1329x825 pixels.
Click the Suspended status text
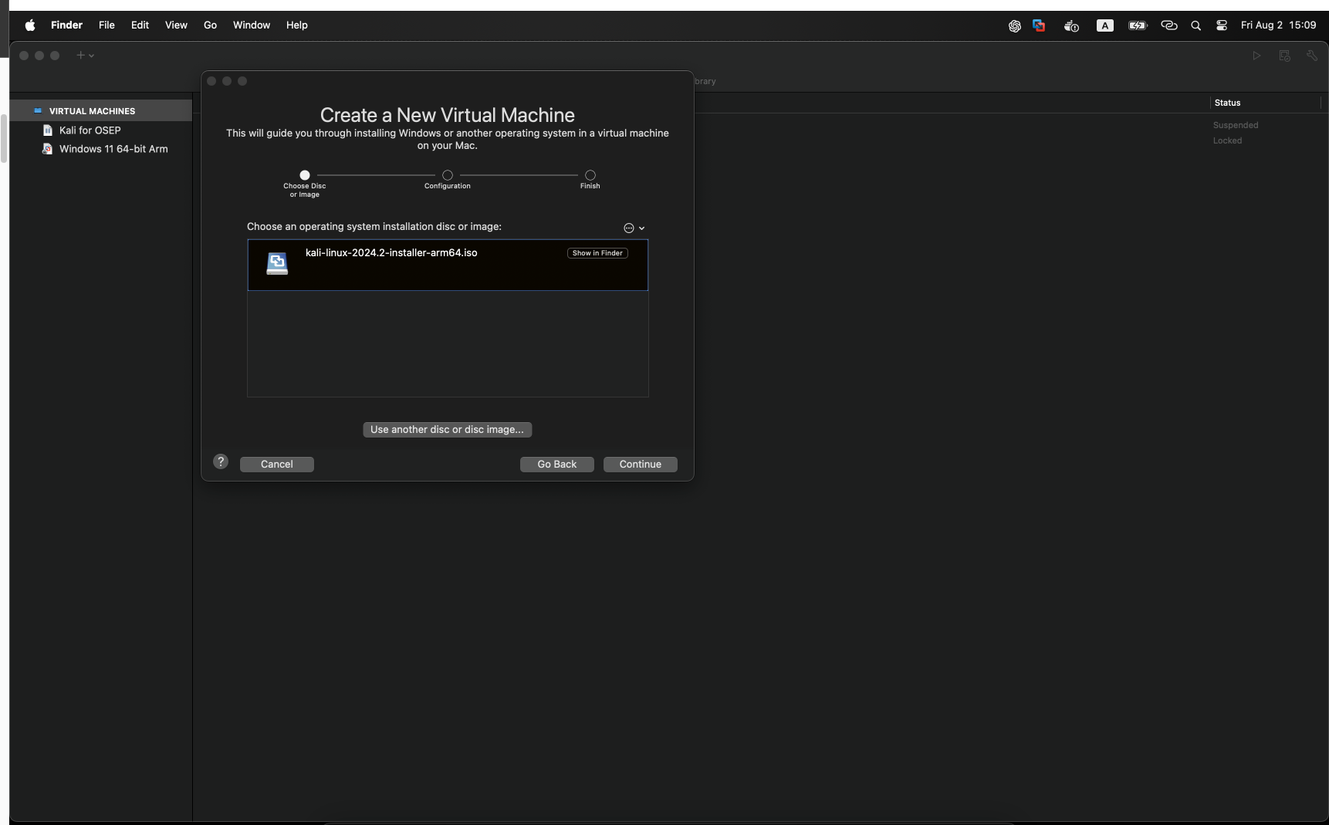(1236, 125)
